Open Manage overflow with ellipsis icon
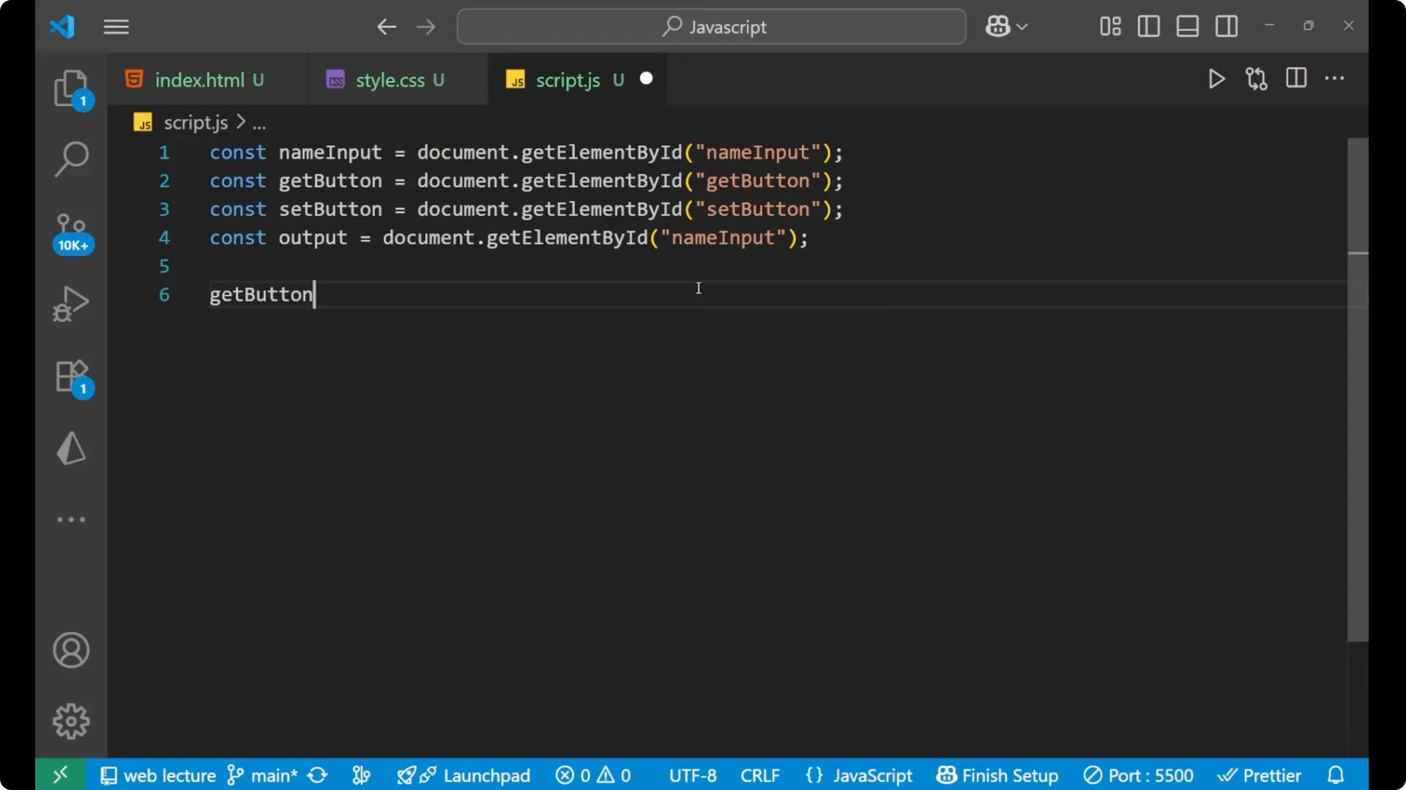Screen dimensions: 1406x790 point(71,519)
